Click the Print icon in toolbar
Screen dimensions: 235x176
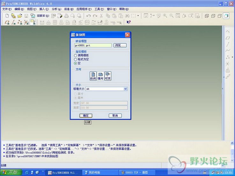tap(66, 16)
